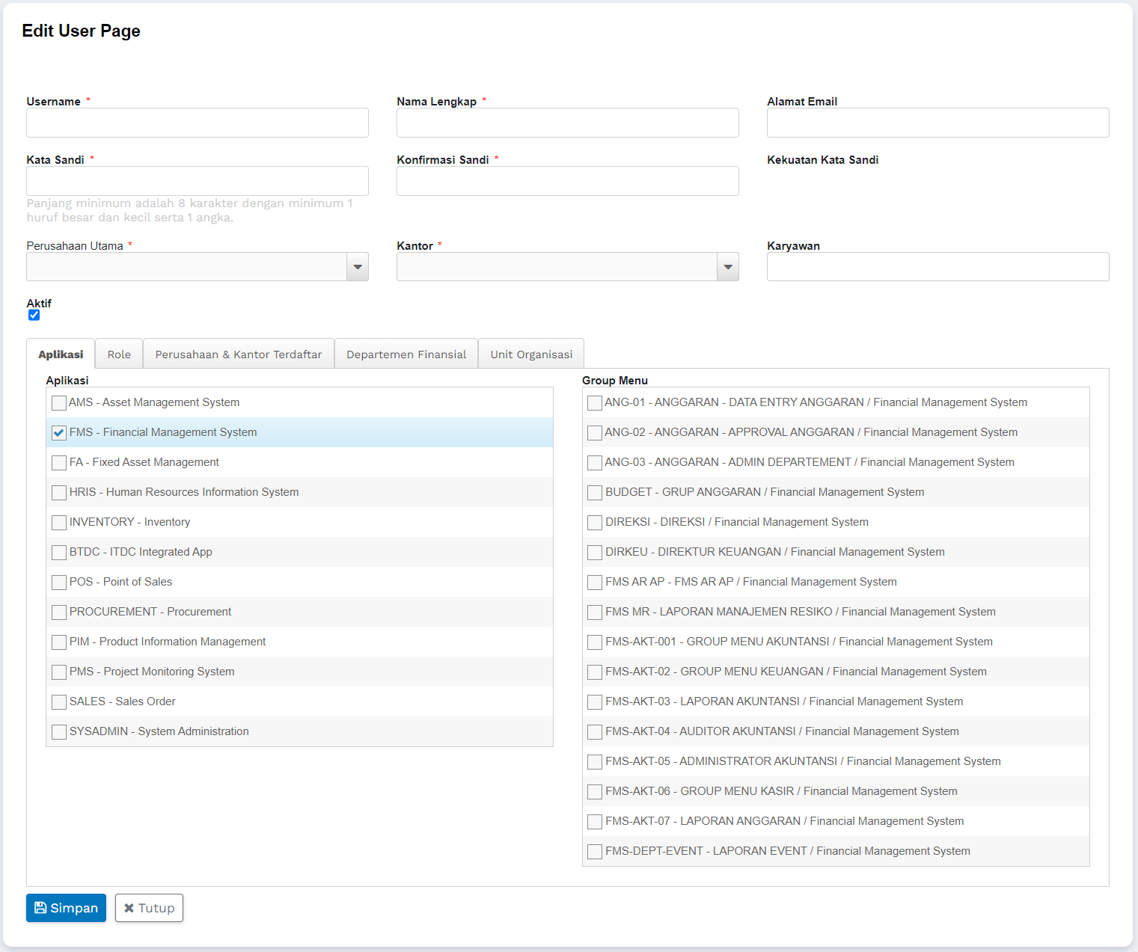Check BUDGET - Grup Anggaran group menu
This screenshot has width=1138, height=952.
click(595, 493)
